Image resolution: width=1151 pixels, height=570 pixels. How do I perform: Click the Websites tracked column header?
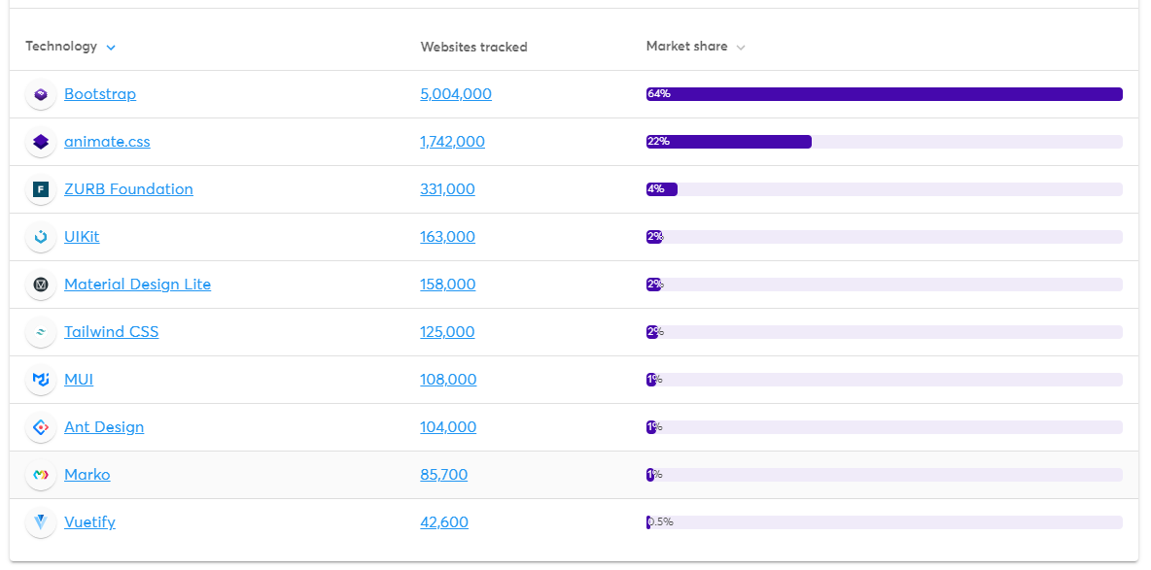(x=473, y=47)
